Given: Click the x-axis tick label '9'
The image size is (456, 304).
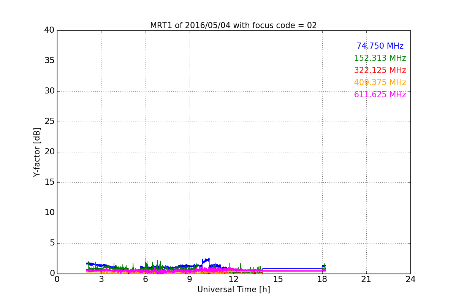Looking at the screenshot, I should pyautogui.click(x=190, y=279).
